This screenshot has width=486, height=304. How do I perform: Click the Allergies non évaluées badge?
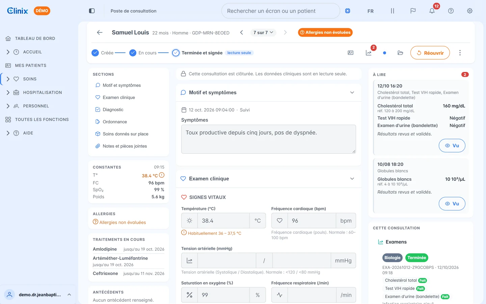325,32
